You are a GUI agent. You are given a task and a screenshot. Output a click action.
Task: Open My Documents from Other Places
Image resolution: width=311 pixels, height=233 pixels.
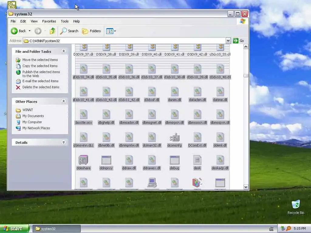pyautogui.click(x=33, y=116)
